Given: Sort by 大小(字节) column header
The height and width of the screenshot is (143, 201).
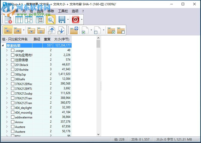Looking at the screenshot, I should click(x=62, y=39).
